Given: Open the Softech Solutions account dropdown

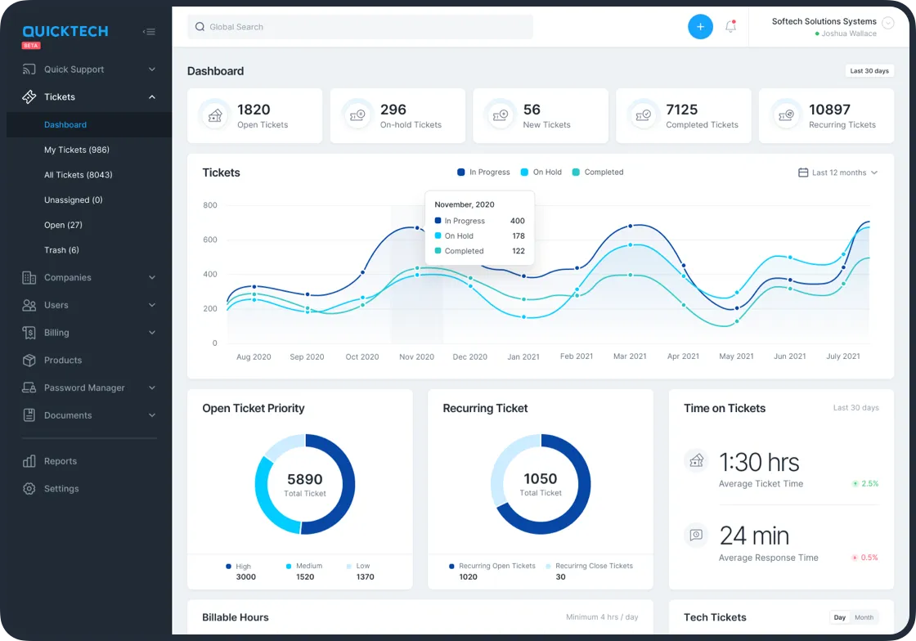Looking at the screenshot, I should tap(888, 24).
